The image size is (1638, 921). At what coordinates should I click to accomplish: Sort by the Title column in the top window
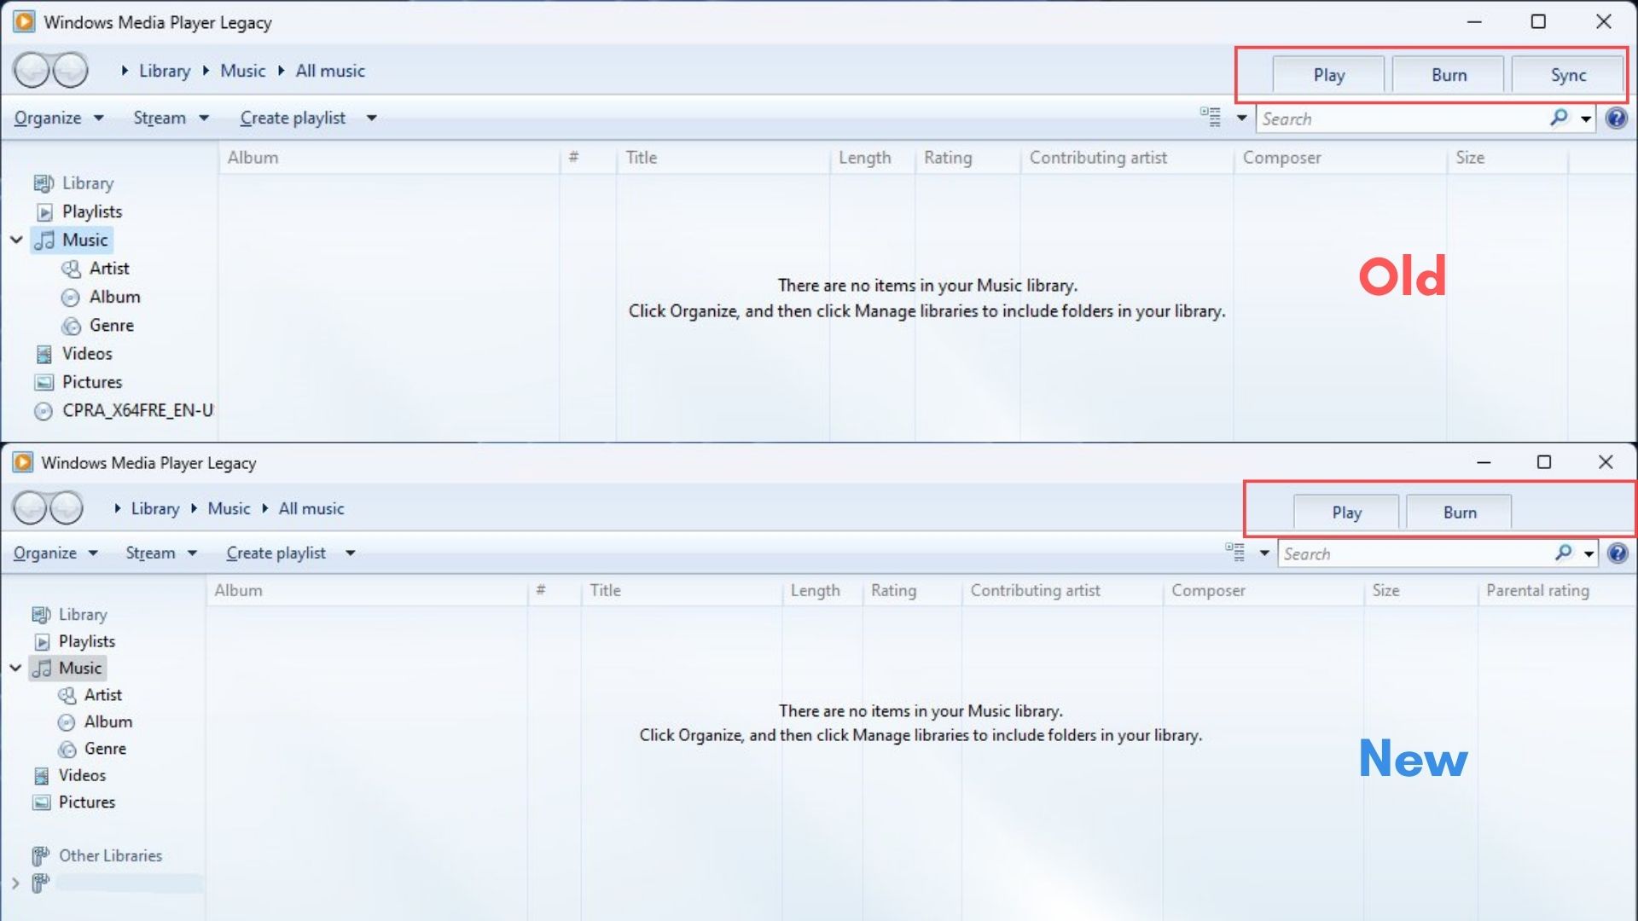(x=723, y=158)
